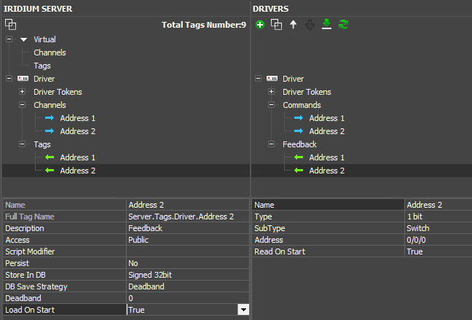This screenshot has width=472, height=320.
Task: Click the green add driver icon
Action: tap(261, 25)
